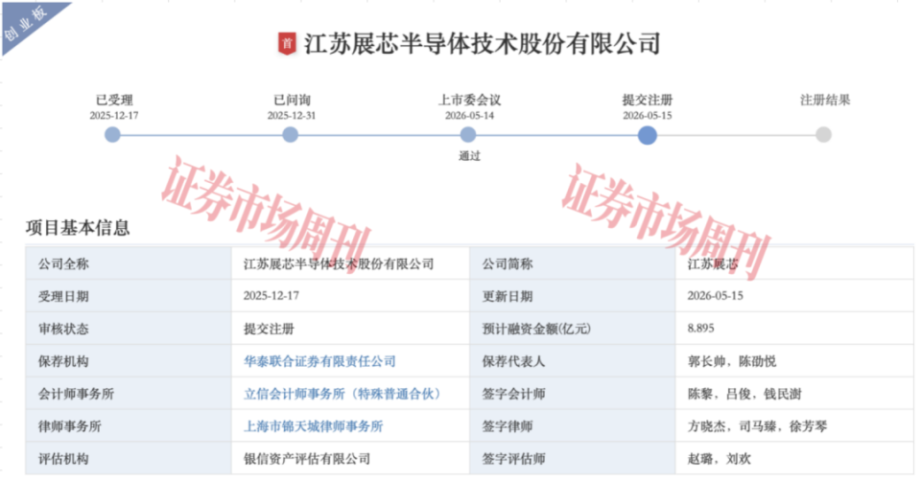Click the 项目基本信息 section heading
The height and width of the screenshot is (480, 921).
78,228
